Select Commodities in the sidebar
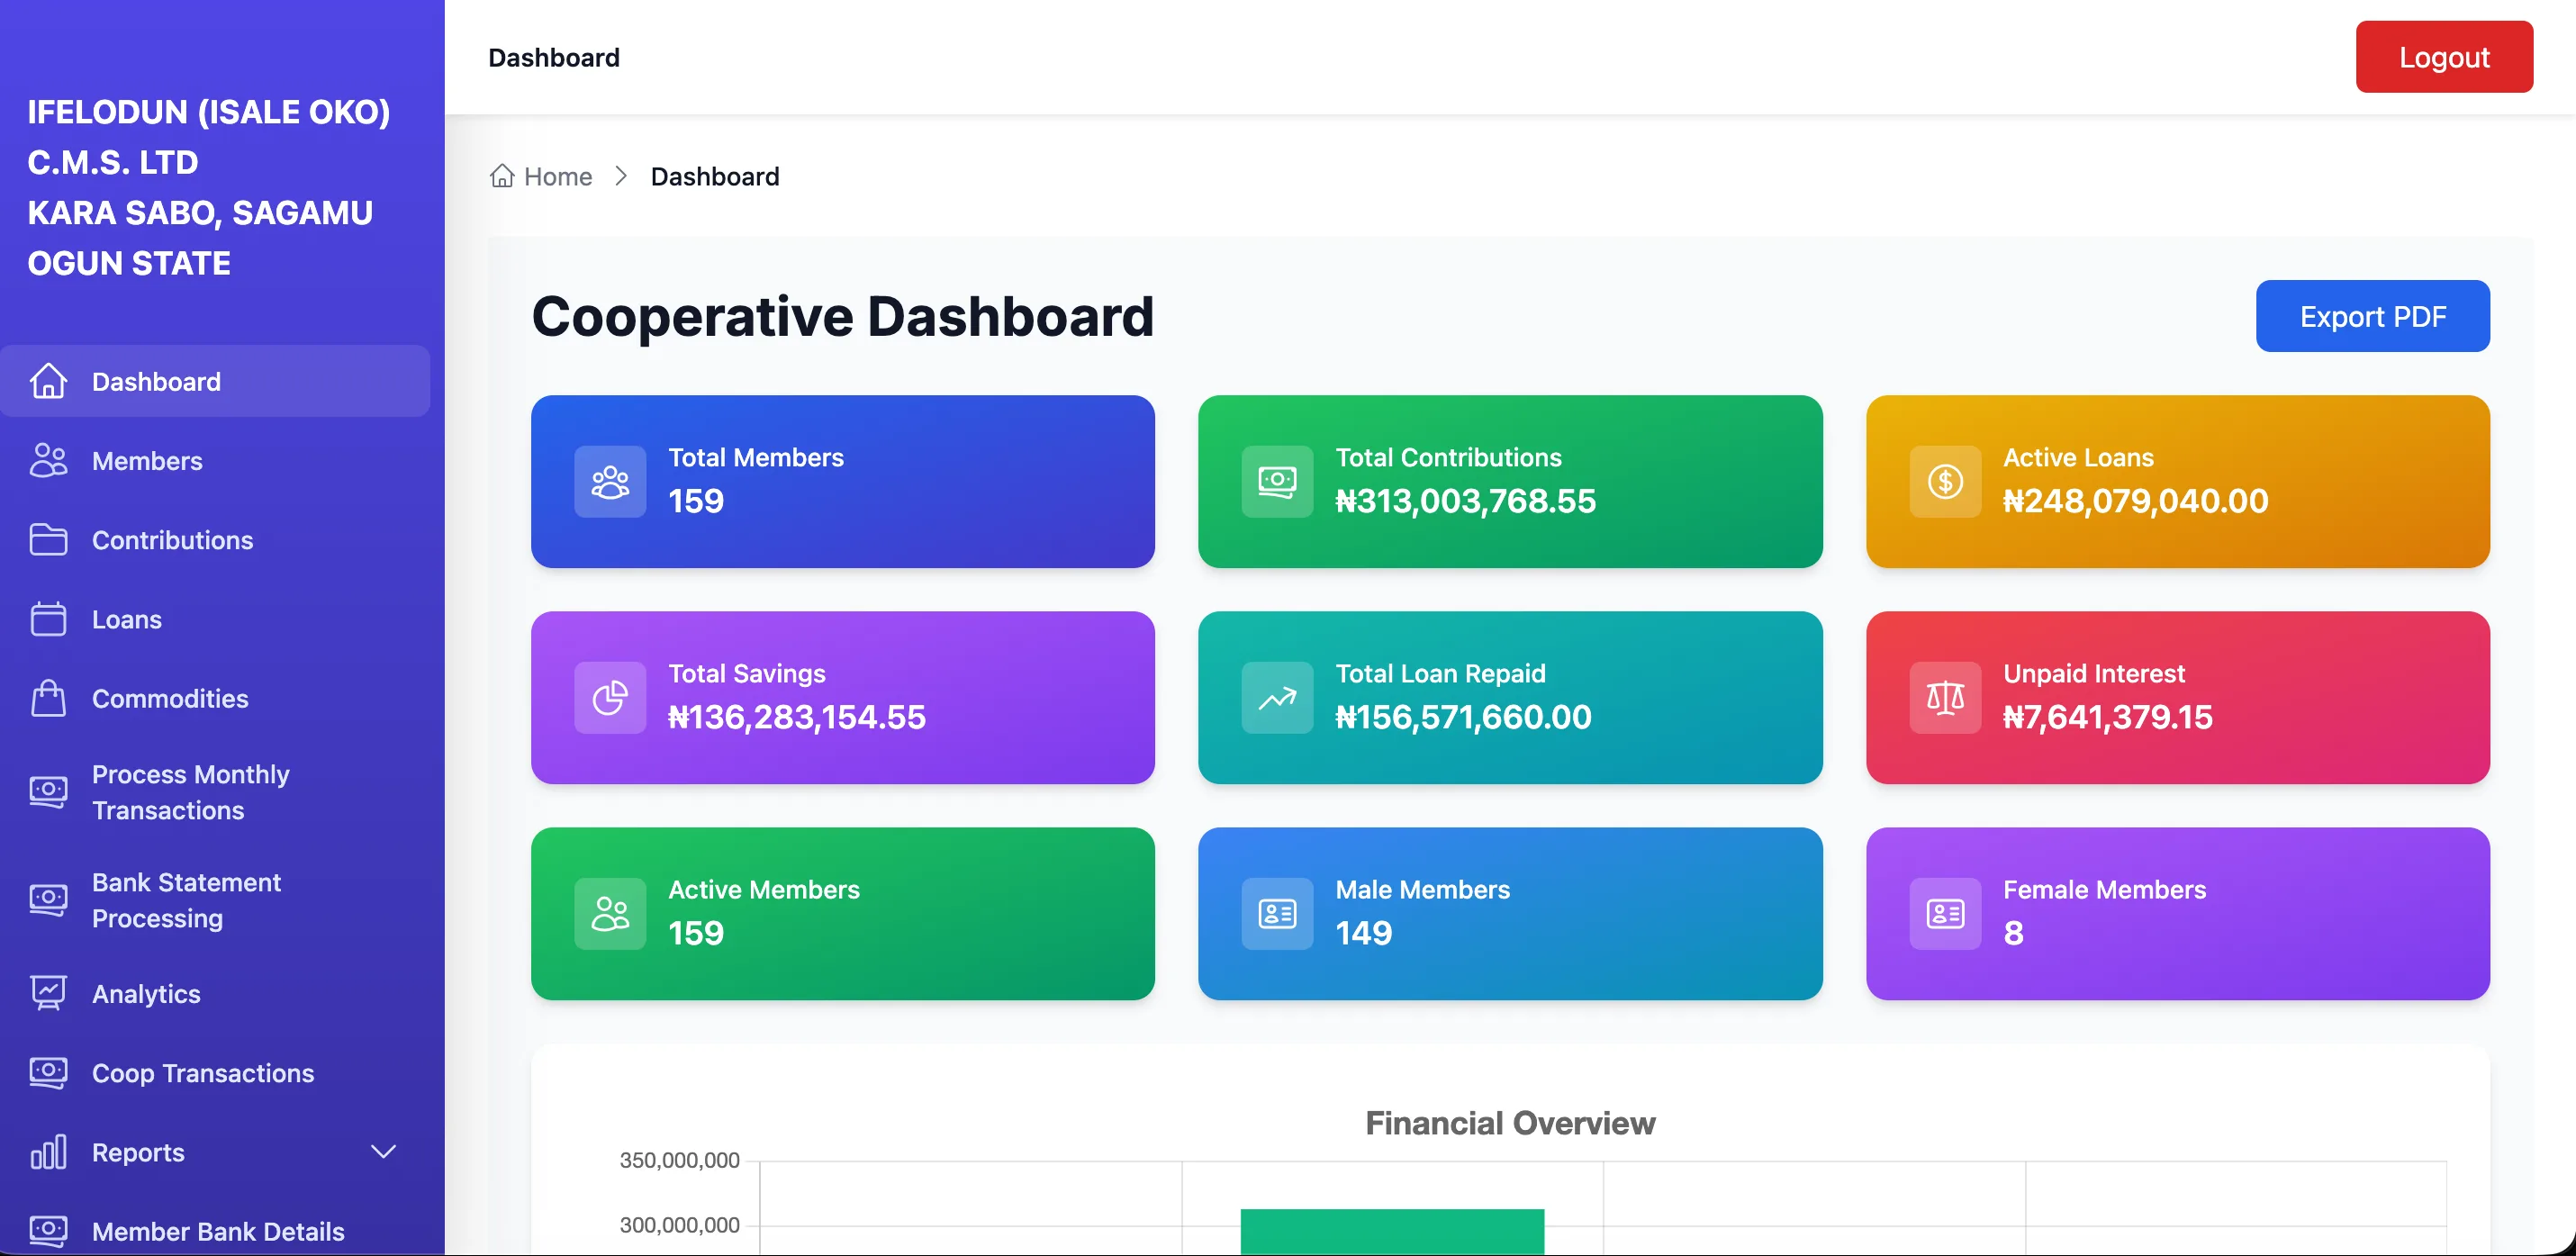The height and width of the screenshot is (1256, 2576). (215, 698)
